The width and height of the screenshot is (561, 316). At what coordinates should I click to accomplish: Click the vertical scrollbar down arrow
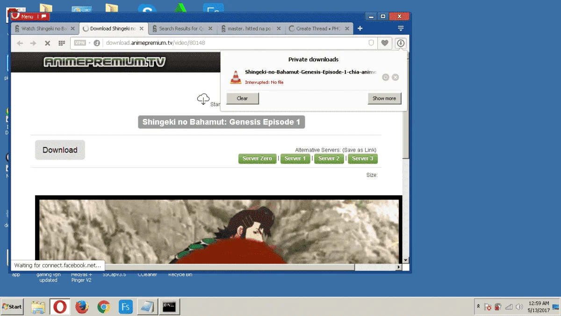pyautogui.click(x=405, y=260)
